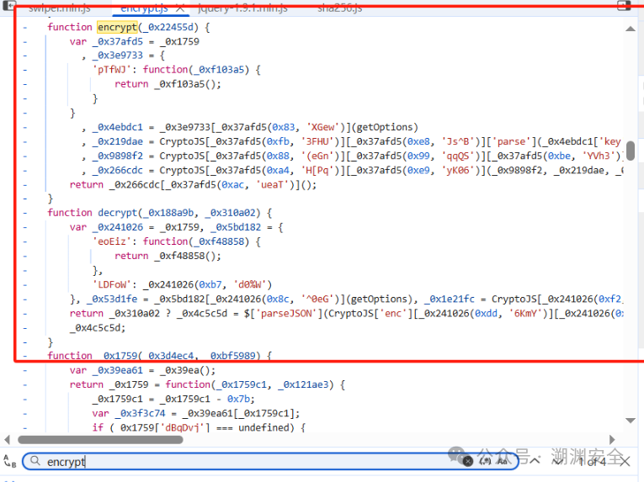This screenshot has height=482, width=644.
Task: Toggle the find-and-replace icon beside search
Action: tap(9, 461)
